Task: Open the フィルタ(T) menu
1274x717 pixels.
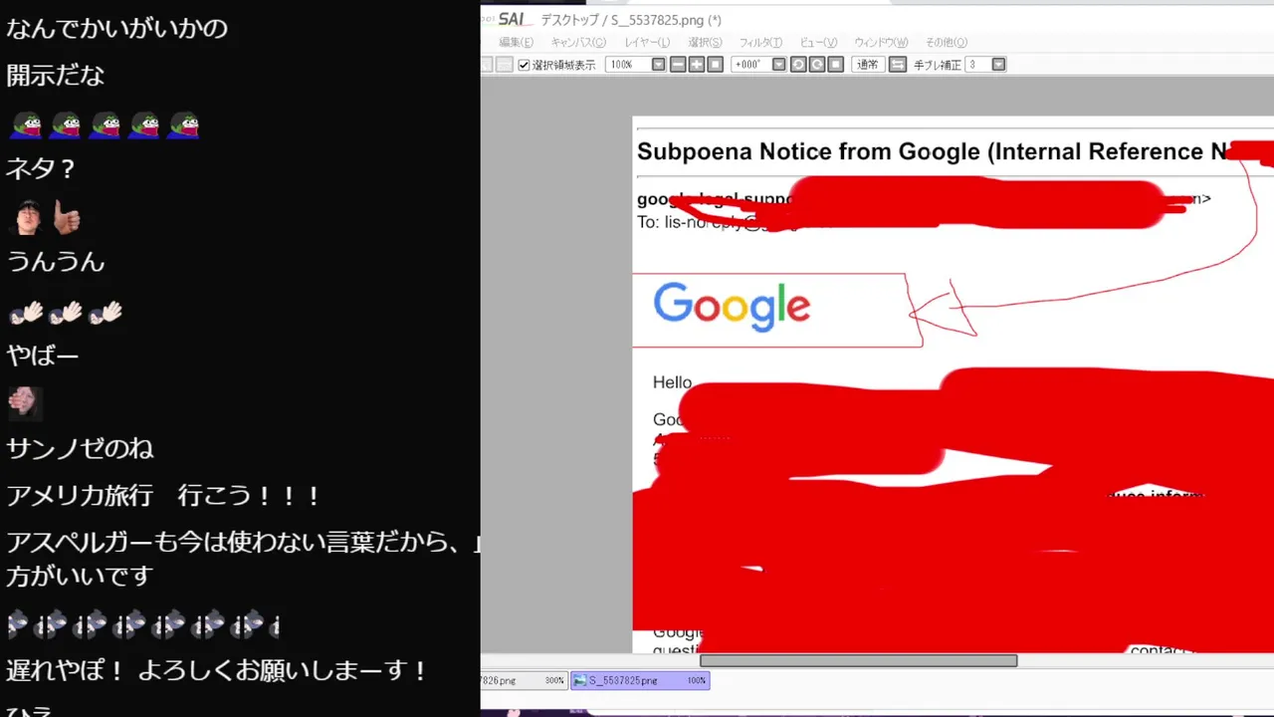Action: pyautogui.click(x=760, y=42)
